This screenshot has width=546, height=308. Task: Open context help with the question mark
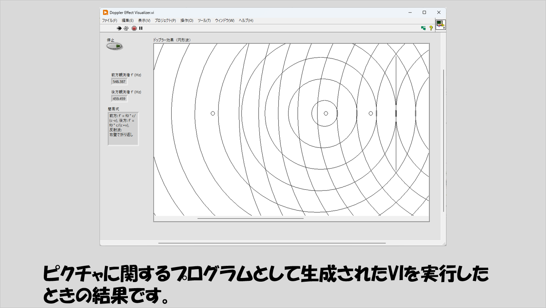[x=431, y=28]
